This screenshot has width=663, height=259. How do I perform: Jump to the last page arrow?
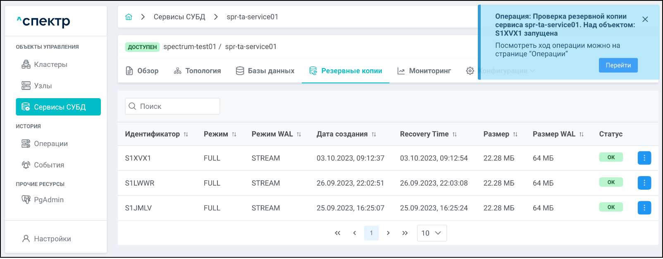coord(405,233)
